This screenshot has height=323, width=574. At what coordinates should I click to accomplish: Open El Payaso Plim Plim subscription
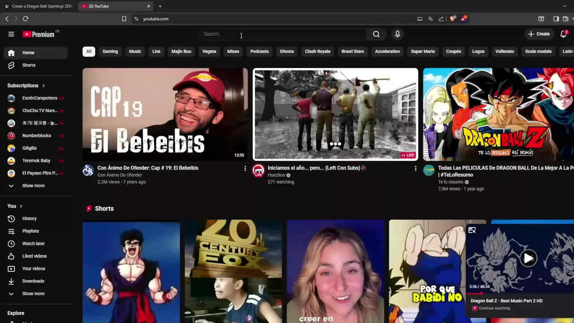[36, 173]
